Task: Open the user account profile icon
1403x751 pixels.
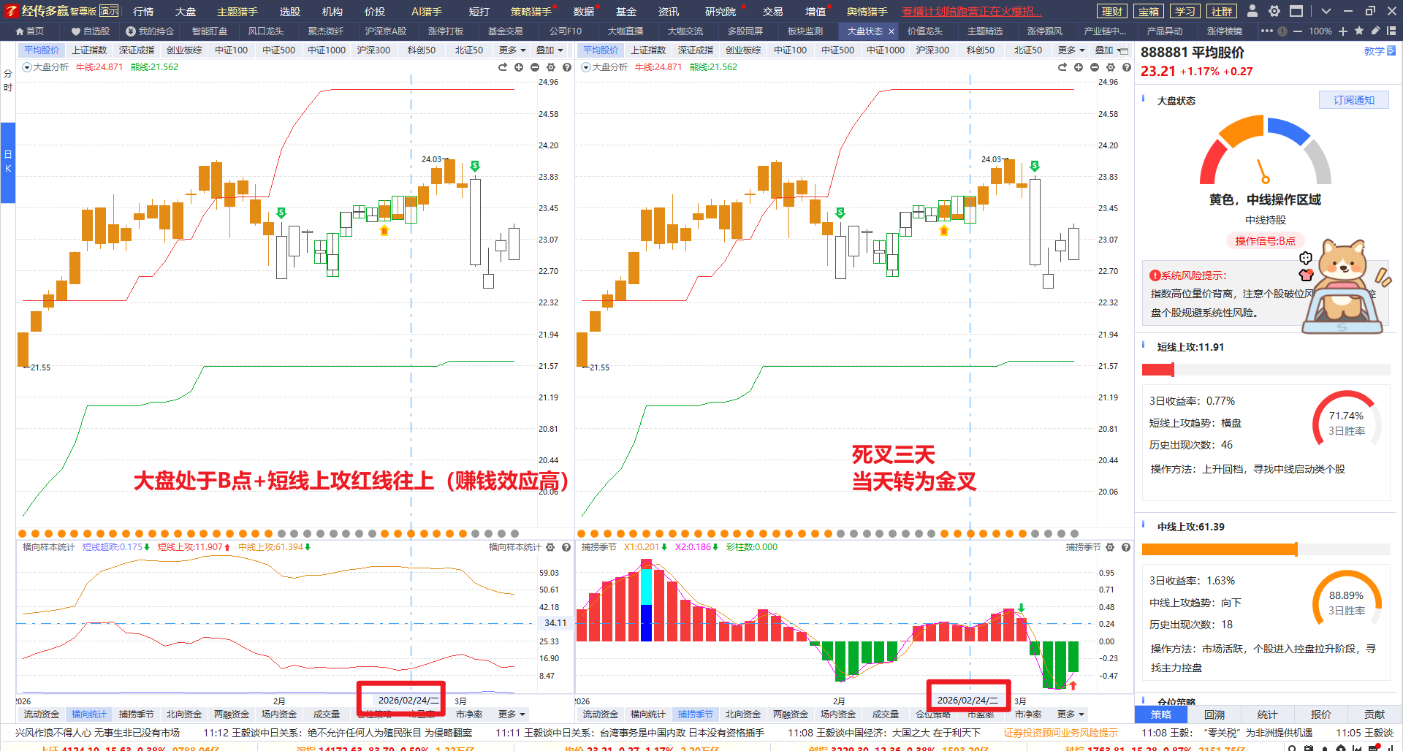Action: (1252, 11)
